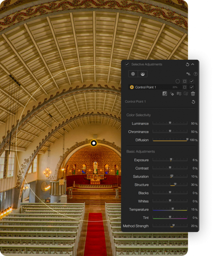The height and width of the screenshot is (256, 214).
Task: Click the adjustments list options icon
Action: coord(189,74)
